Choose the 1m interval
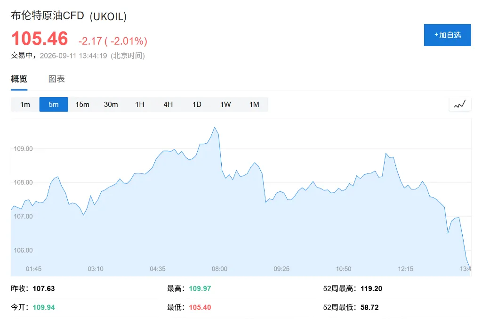 [x=25, y=104]
